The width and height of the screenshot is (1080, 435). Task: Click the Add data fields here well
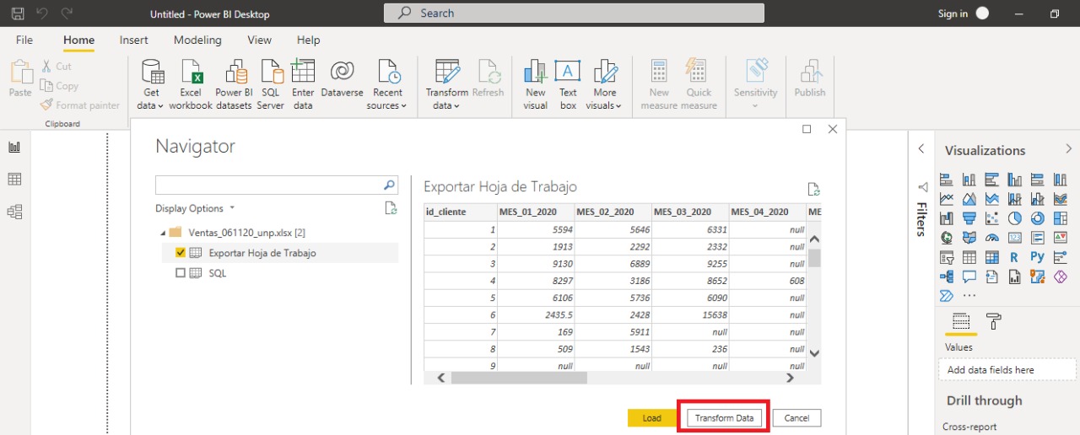pos(1007,370)
